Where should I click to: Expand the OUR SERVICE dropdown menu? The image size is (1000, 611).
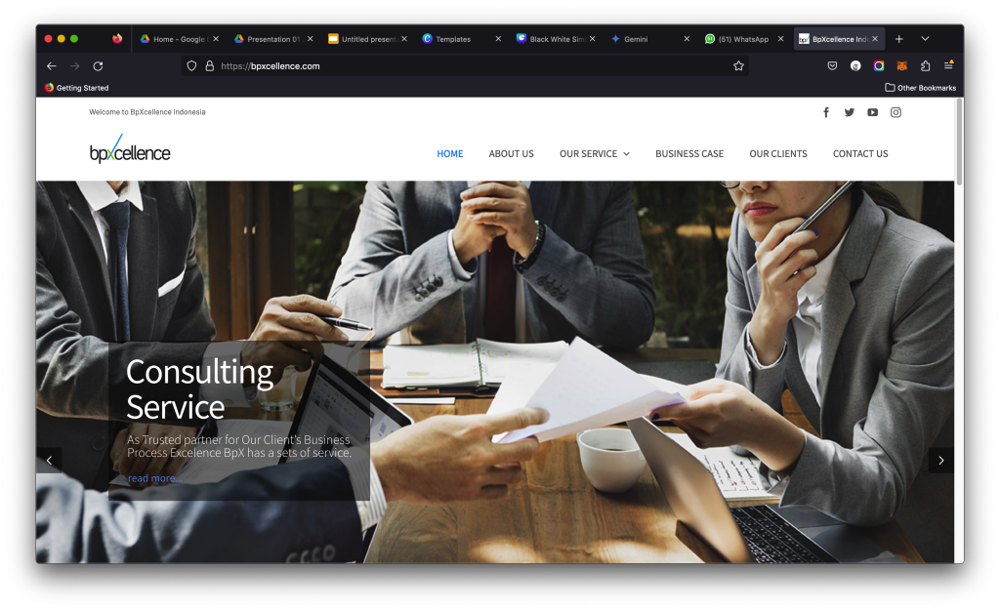[595, 153]
